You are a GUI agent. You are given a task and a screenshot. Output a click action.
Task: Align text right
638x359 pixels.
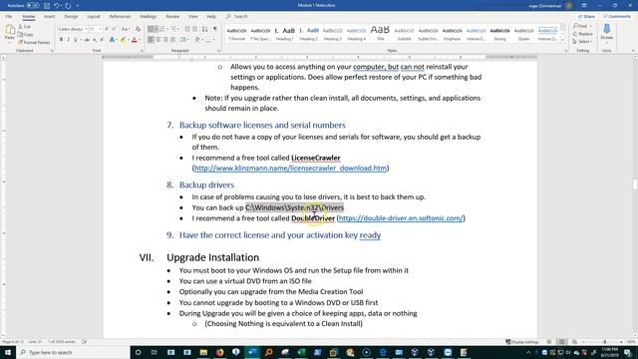click(165, 40)
